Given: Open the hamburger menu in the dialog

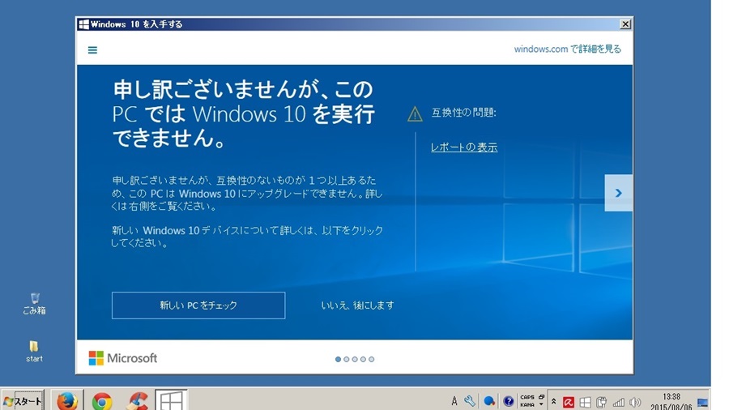Looking at the screenshot, I should tap(92, 50).
